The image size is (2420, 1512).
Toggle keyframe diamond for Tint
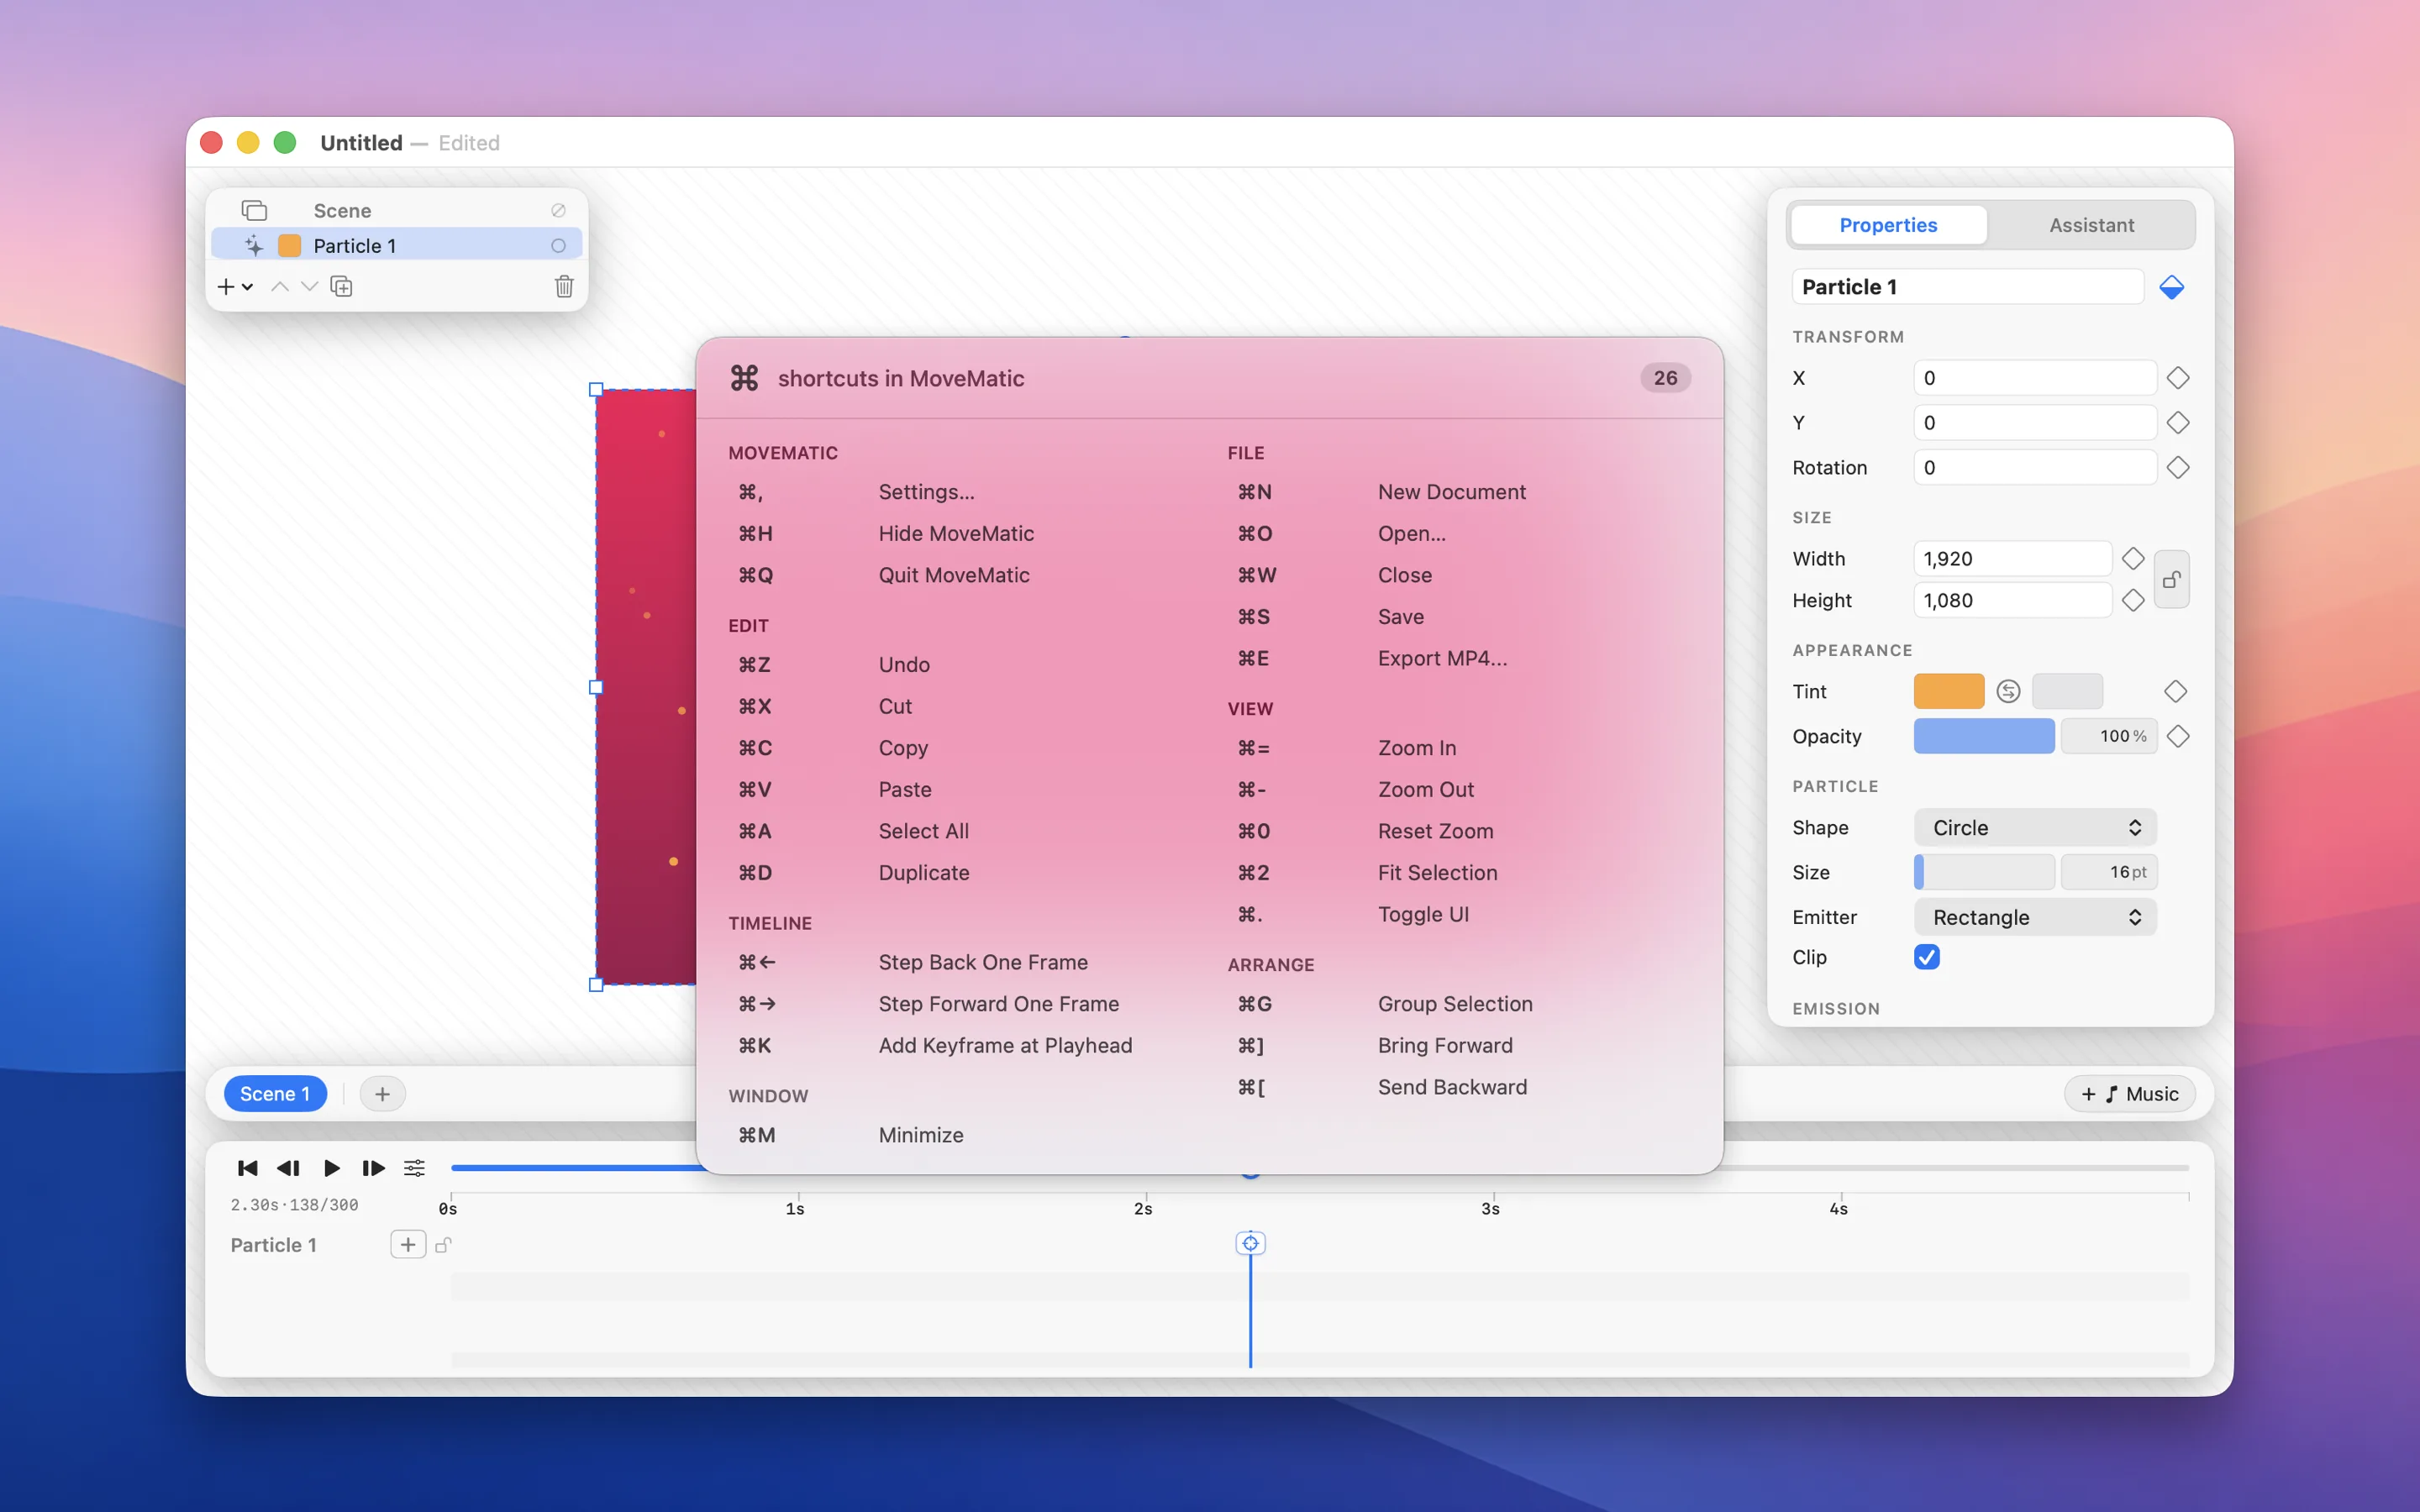click(x=2175, y=691)
